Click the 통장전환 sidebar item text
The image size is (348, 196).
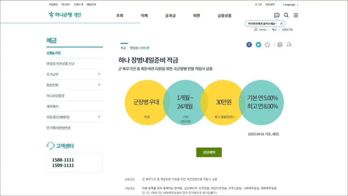tap(52, 85)
